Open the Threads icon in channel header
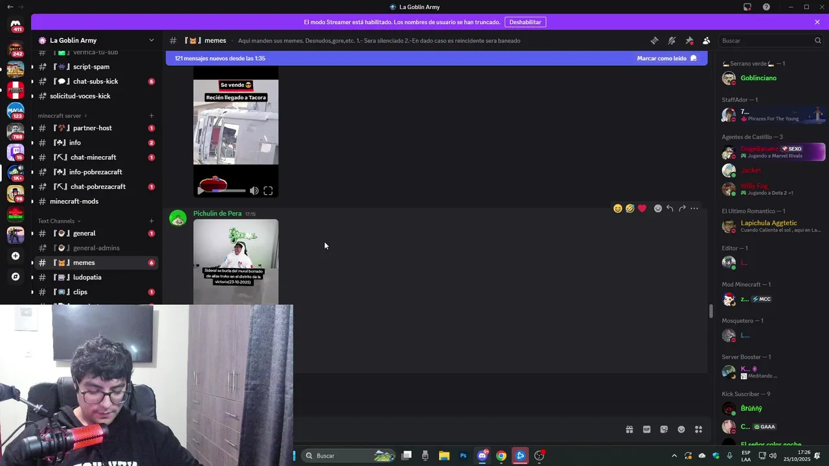 coord(654,40)
